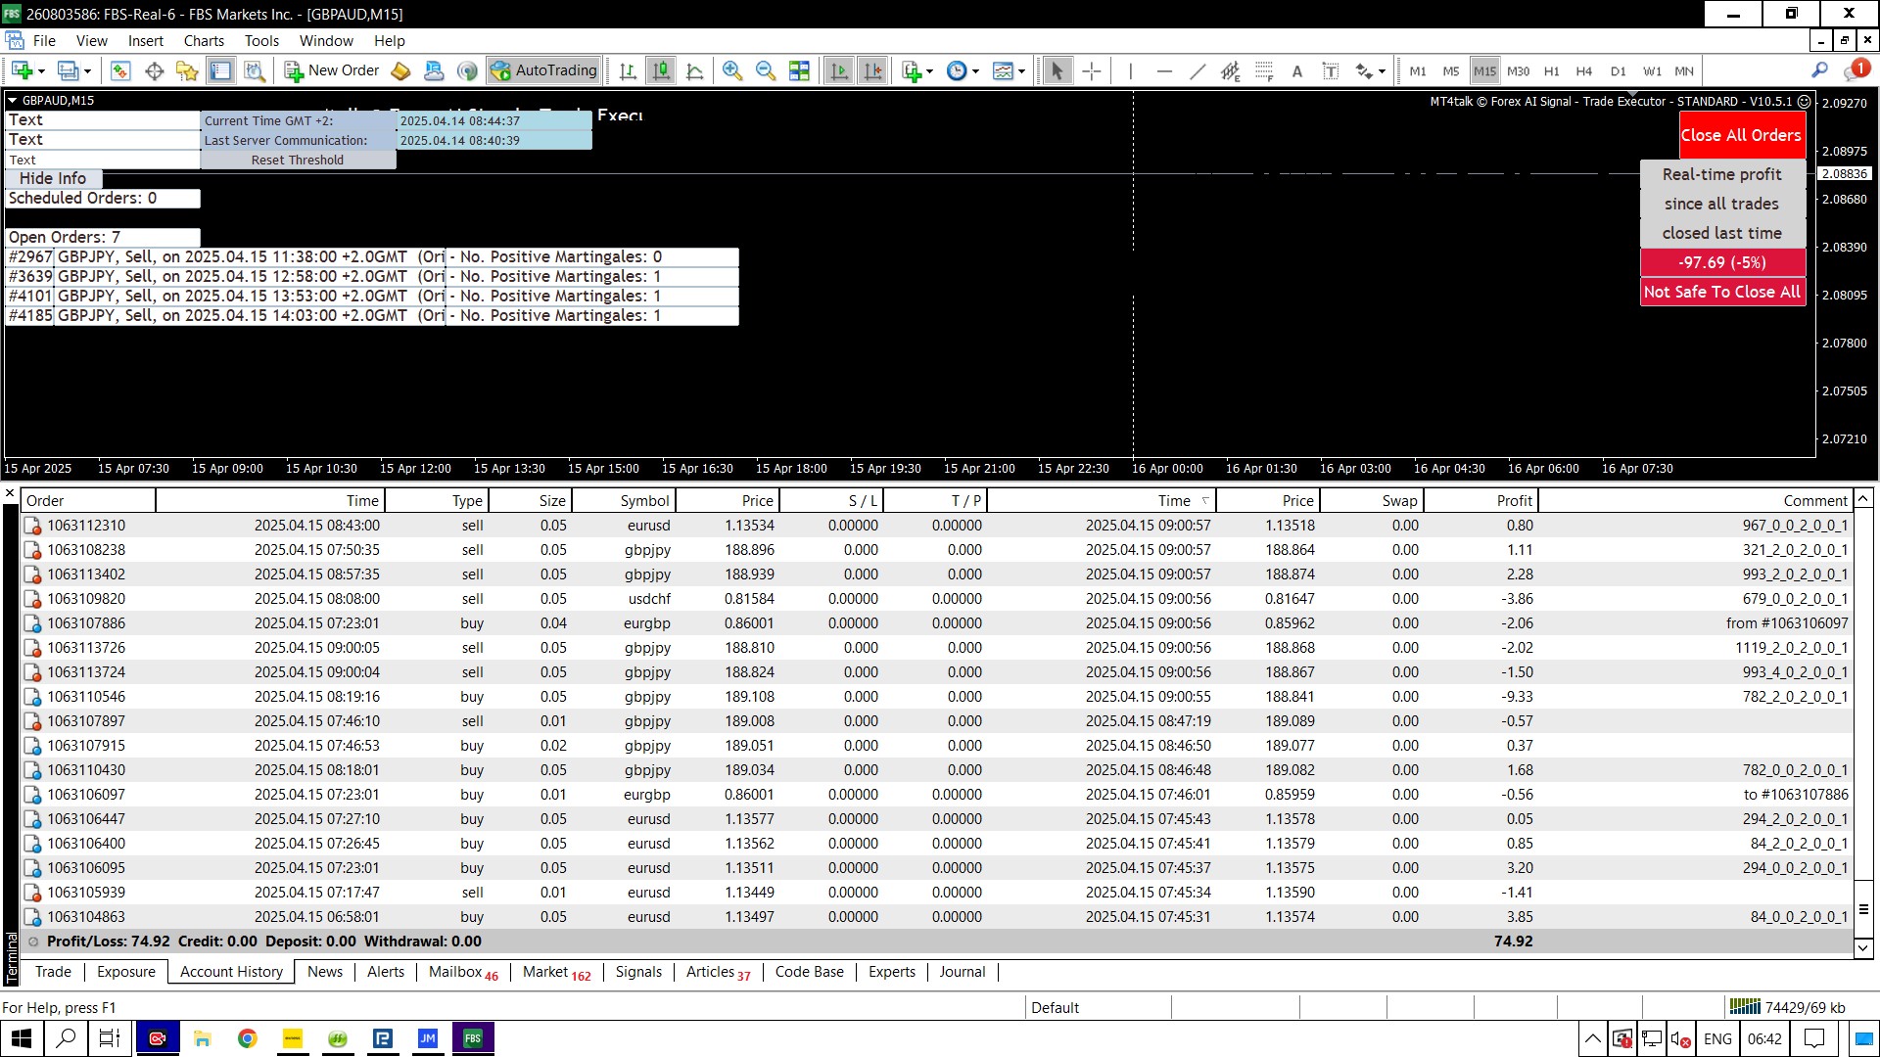
Task: Open the File menu
Action: click(44, 41)
